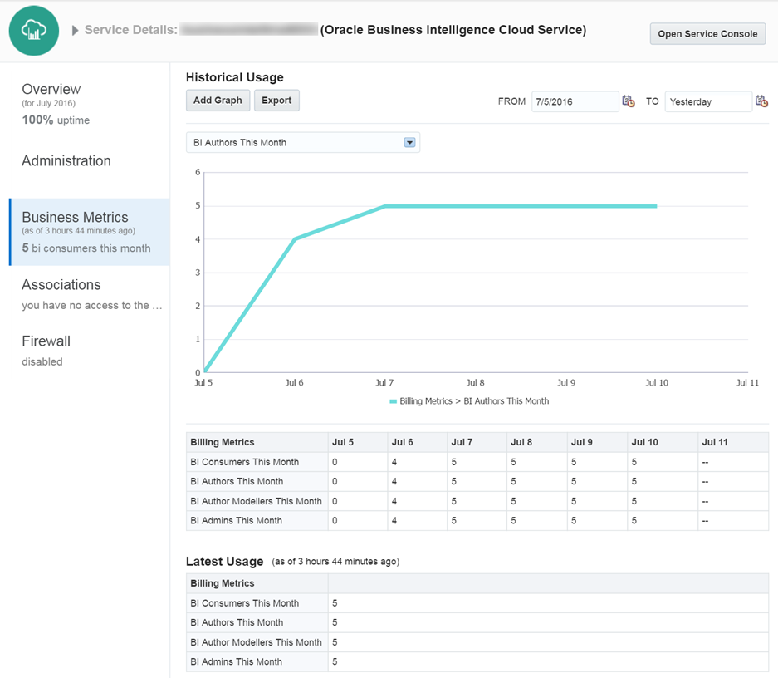Open the BI Authors This Month dropdown
This screenshot has width=778, height=678.
409,142
